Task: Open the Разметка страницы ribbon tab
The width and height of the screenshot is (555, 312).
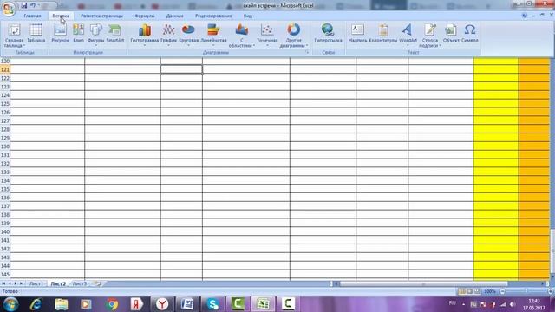Action: (x=101, y=16)
